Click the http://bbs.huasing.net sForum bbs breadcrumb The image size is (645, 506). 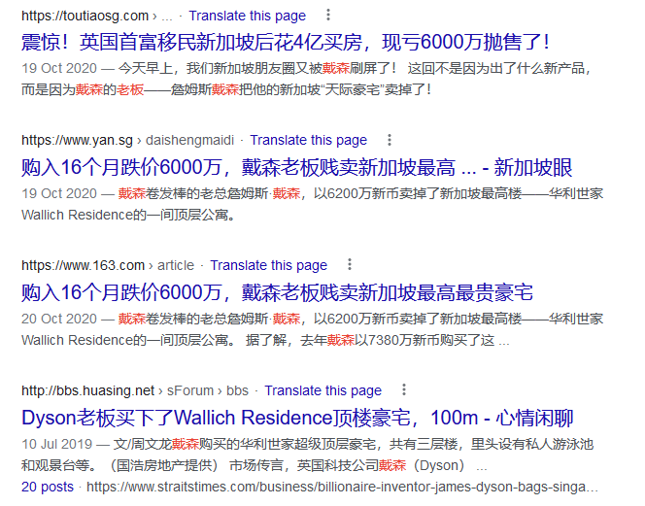click(134, 390)
